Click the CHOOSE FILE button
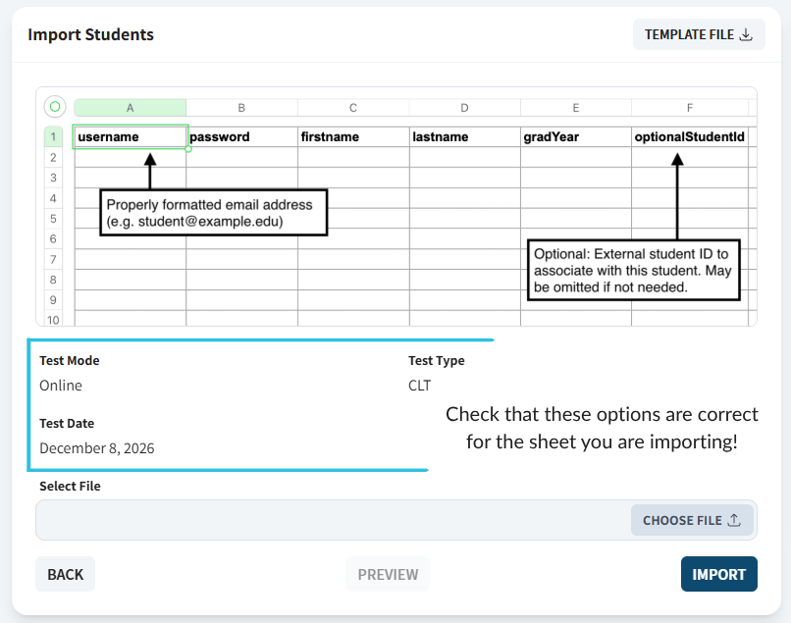Image resolution: width=791 pixels, height=623 pixels. (x=692, y=520)
